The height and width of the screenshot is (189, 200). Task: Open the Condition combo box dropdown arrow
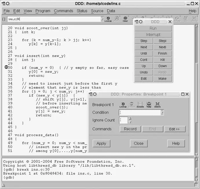pyautogui.click(x=162, y=113)
